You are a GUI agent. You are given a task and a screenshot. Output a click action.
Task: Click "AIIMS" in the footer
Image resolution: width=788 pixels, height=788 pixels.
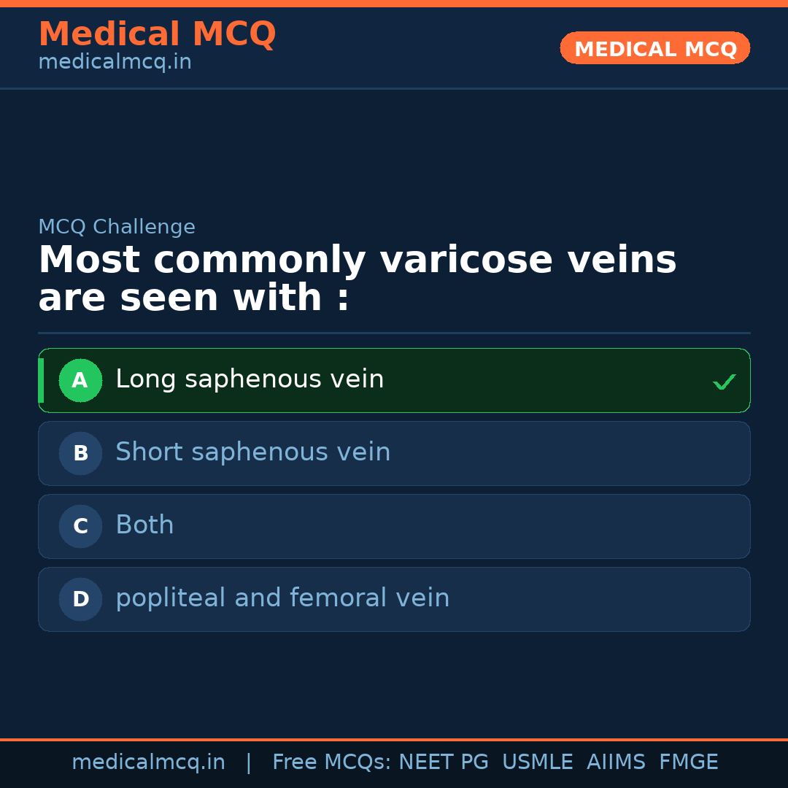[616, 762]
